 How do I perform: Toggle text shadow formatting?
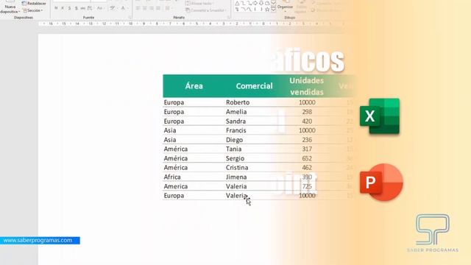click(x=77, y=8)
